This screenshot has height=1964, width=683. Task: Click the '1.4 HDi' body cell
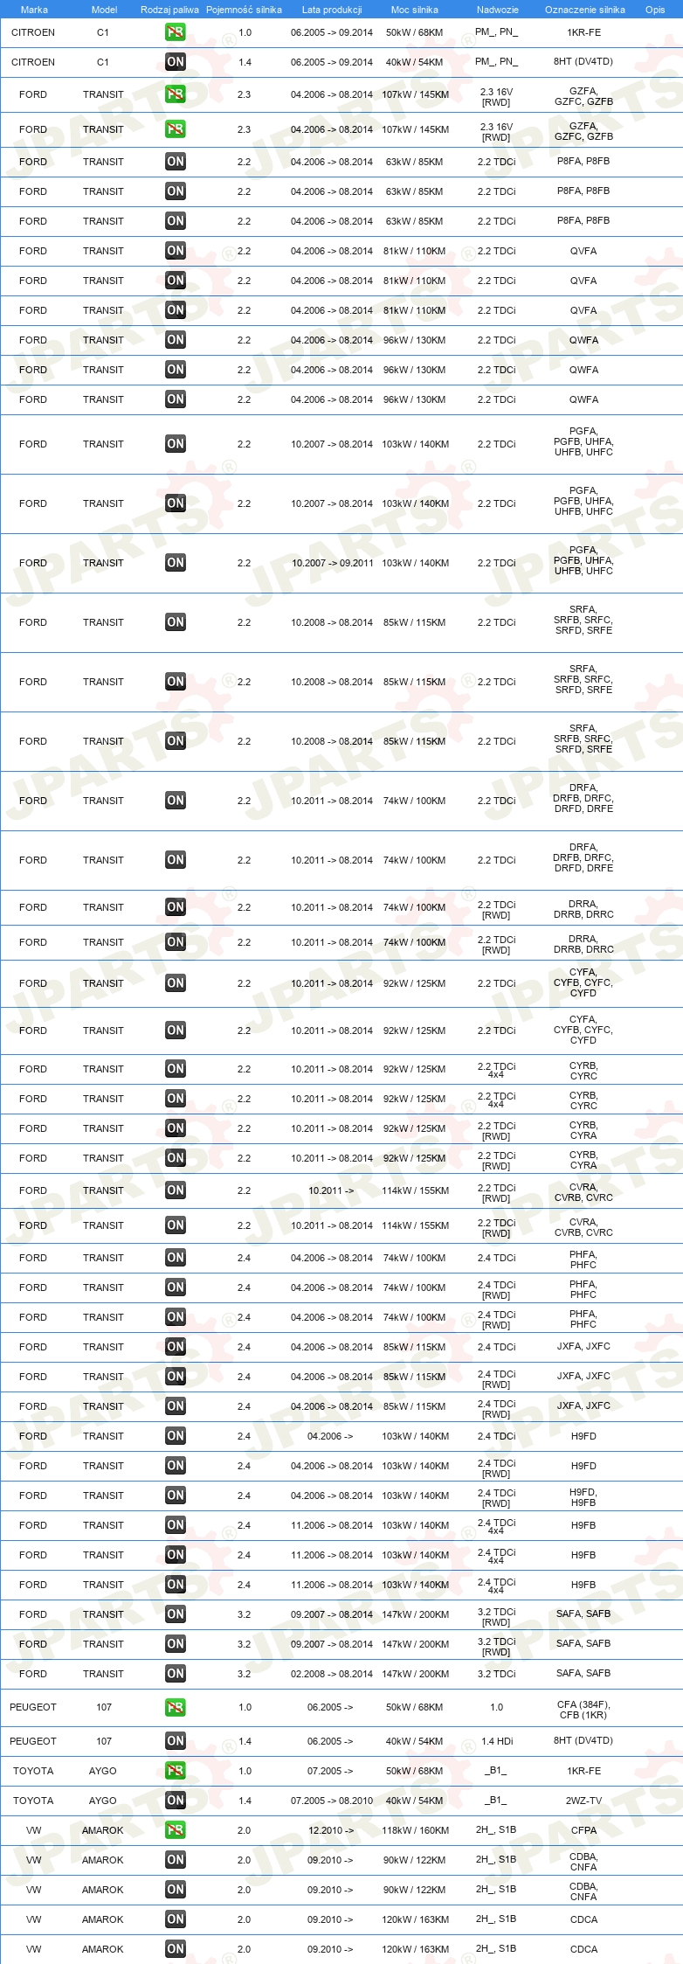pyautogui.click(x=497, y=1741)
